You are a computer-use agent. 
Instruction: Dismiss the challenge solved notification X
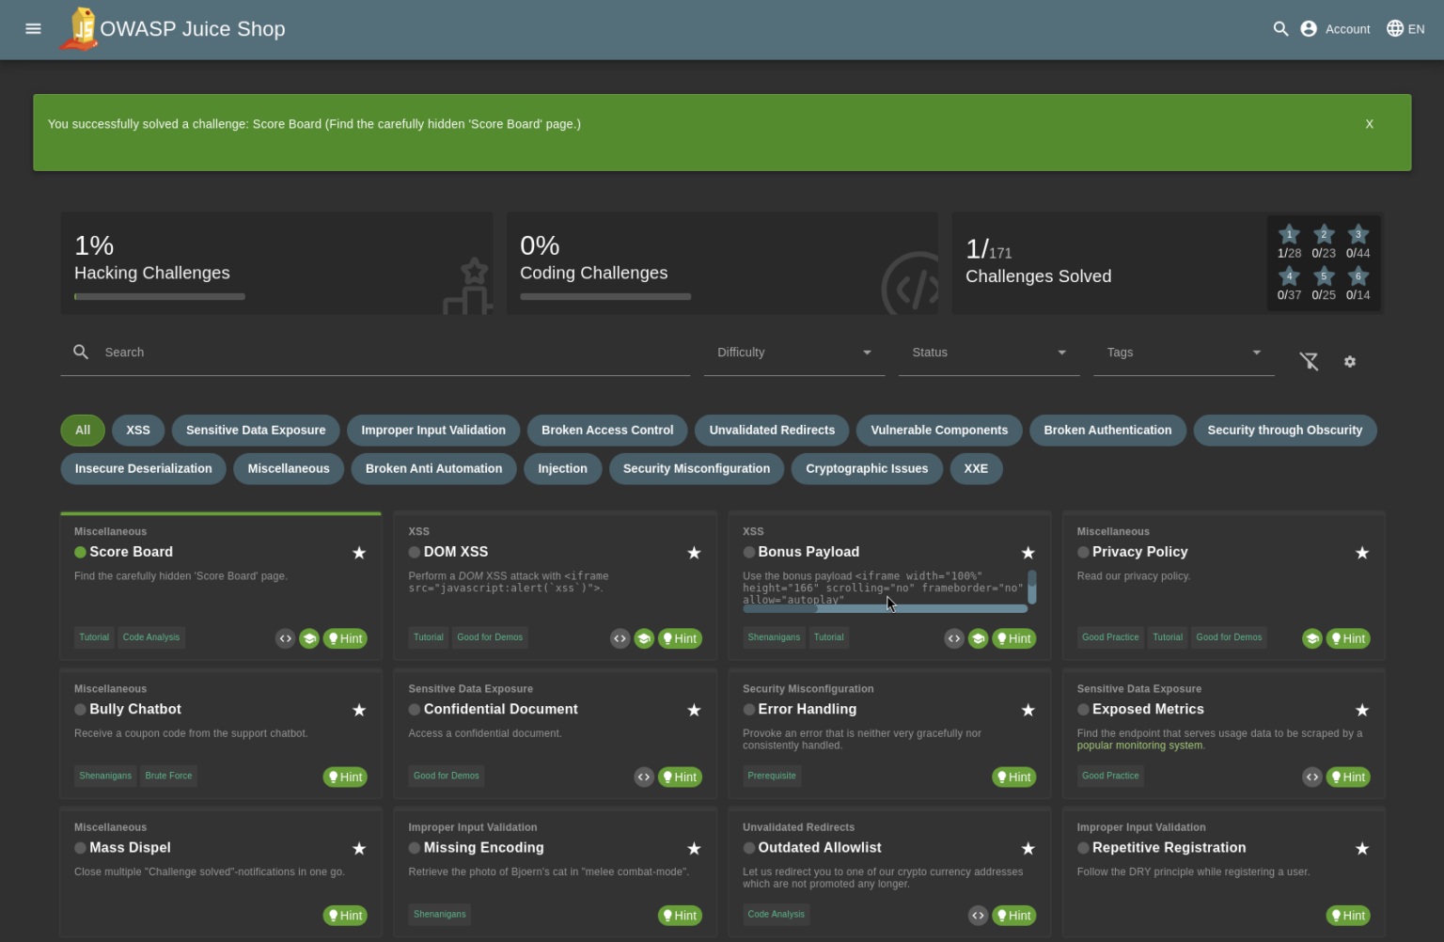1369,124
